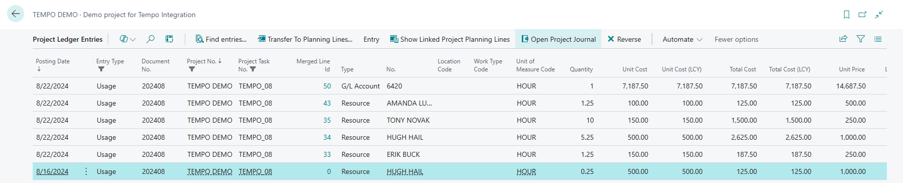Change list view layout icon
The width and height of the screenshot is (903, 183).
coord(878,39)
